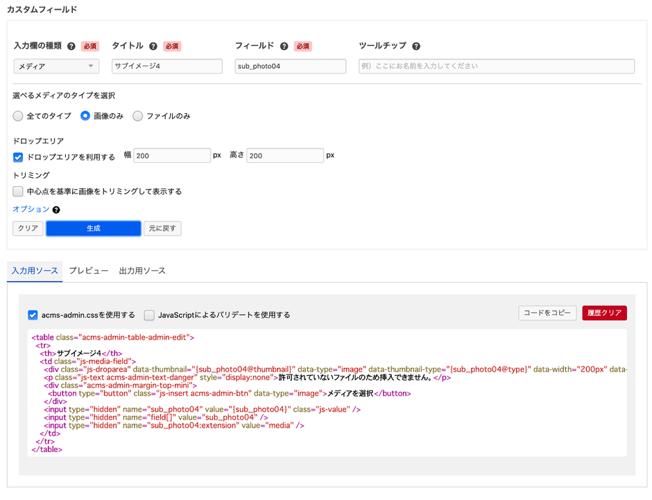This screenshot has height=500, width=652.
Task: Select the 画像のみ radio option
Action: click(x=85, y=116)
